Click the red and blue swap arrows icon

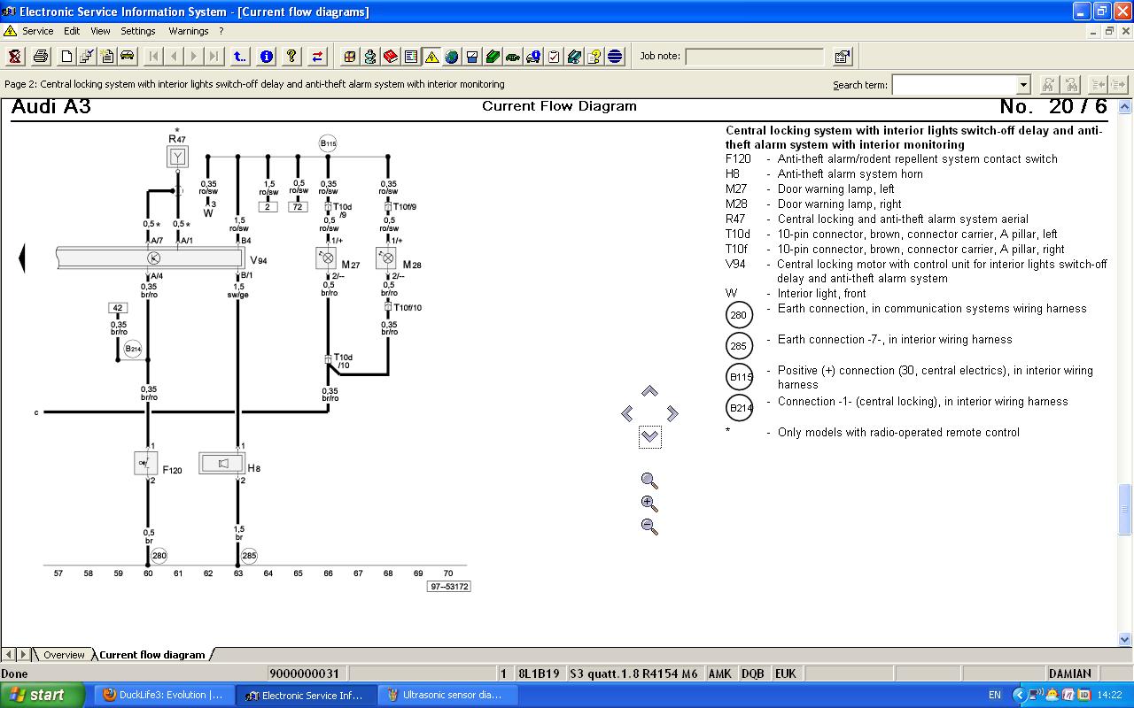[317, 57]
